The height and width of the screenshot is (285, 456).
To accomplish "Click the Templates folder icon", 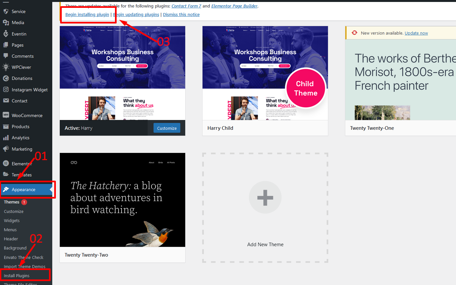I will pos(6,174).
